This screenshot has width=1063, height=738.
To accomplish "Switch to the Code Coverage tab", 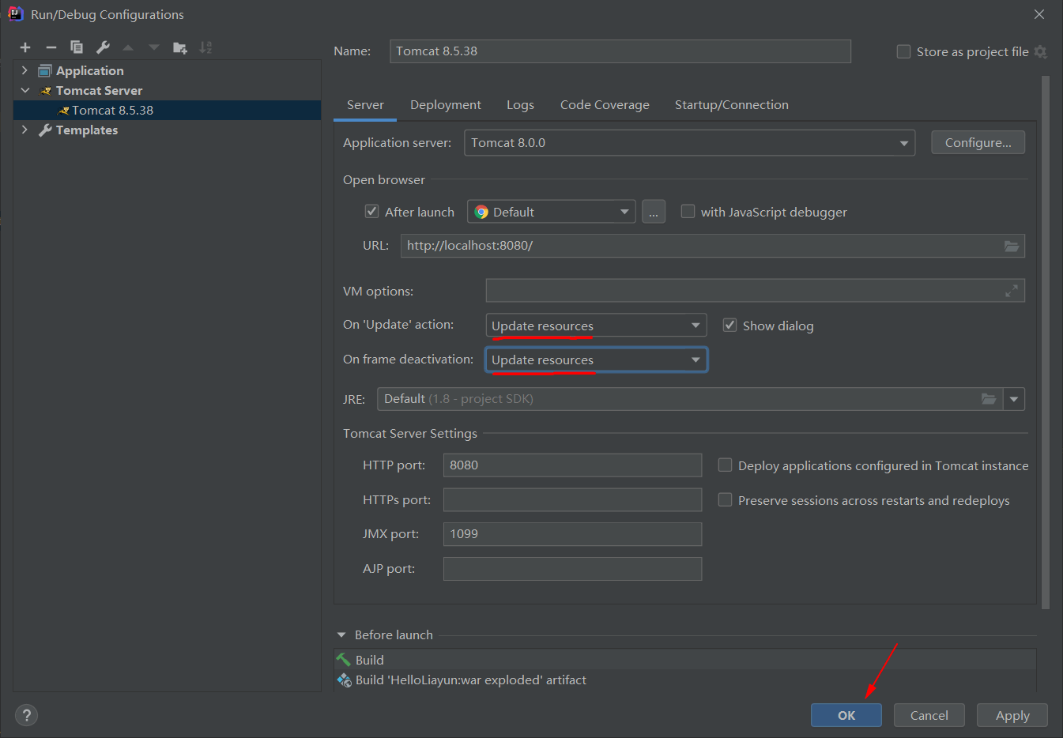I will [605, 105].
